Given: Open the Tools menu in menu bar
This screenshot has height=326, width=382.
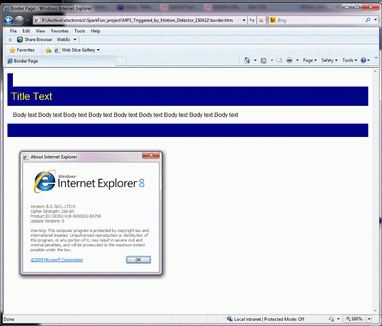Looking at the screenshot, I should click(x=80, y=31).
